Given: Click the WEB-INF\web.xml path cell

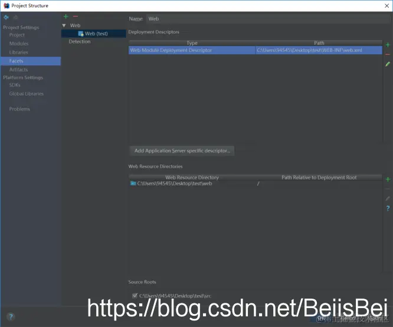Looking at the screenshot, I should click(319, 50).
